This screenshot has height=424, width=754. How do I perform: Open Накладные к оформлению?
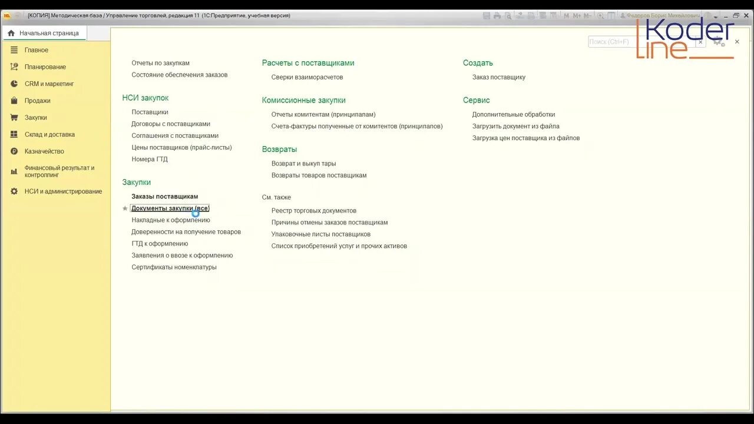(x=171, y=220)
